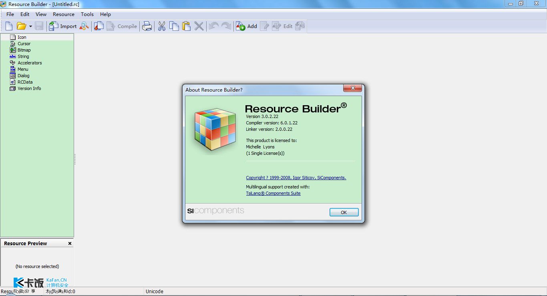Delete using the X toolbar icon
547x296 pixels.
[x=199, y=26]
